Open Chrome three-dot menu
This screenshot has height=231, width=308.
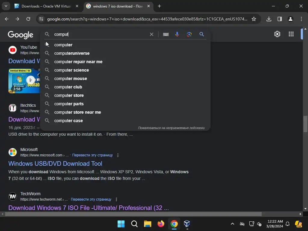point(301,19)
